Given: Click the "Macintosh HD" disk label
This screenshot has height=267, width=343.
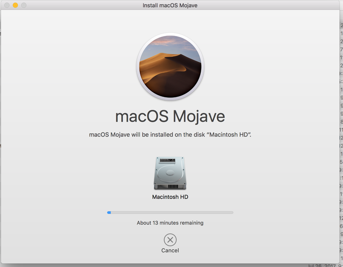Looking at the screenshot, I should click(x=170, y=197).
